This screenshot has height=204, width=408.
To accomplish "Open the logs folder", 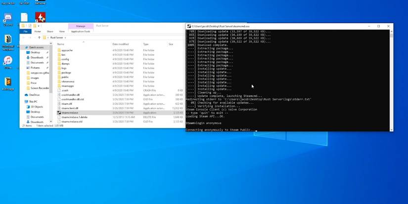I will pos(64,68).
